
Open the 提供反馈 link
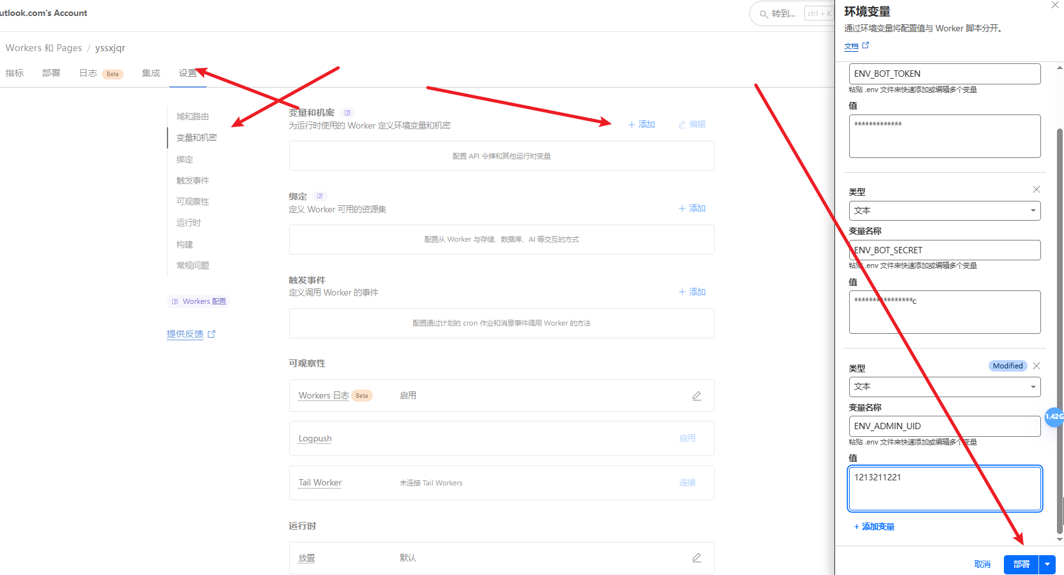tap(191, 334)
